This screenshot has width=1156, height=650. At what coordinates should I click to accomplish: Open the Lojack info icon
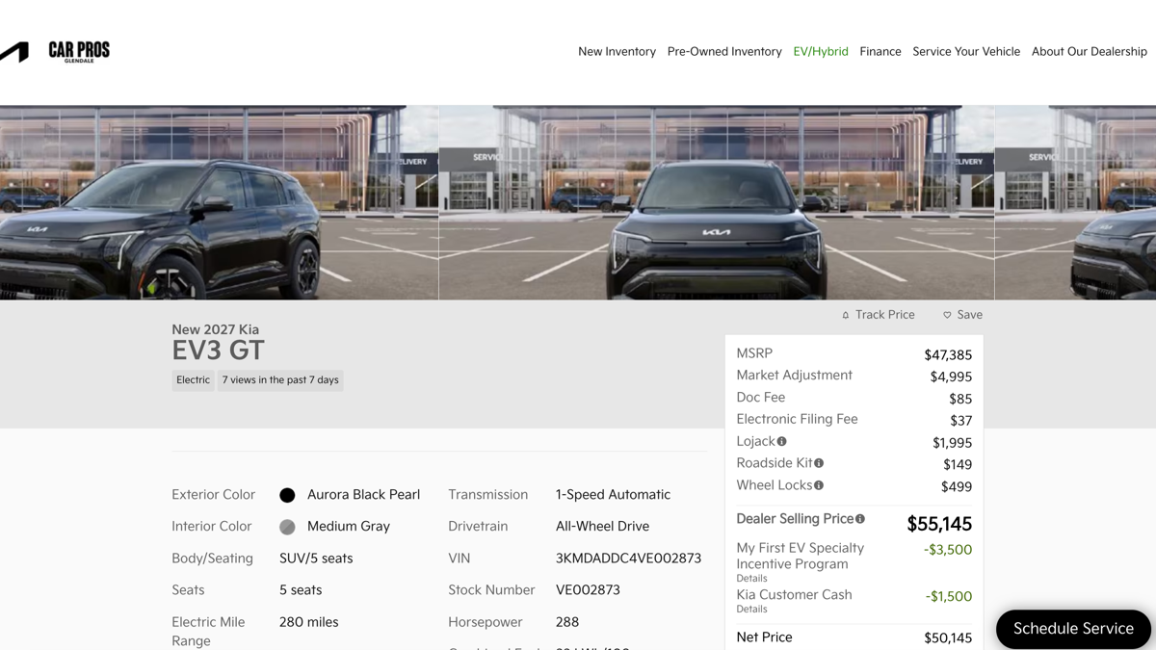[781, 441]
